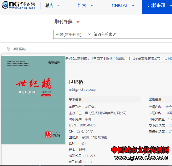This screenshot has width=172, height=166.
Task: Click the red triangle beside 期刊导航
Action: (x=78, y=22)
